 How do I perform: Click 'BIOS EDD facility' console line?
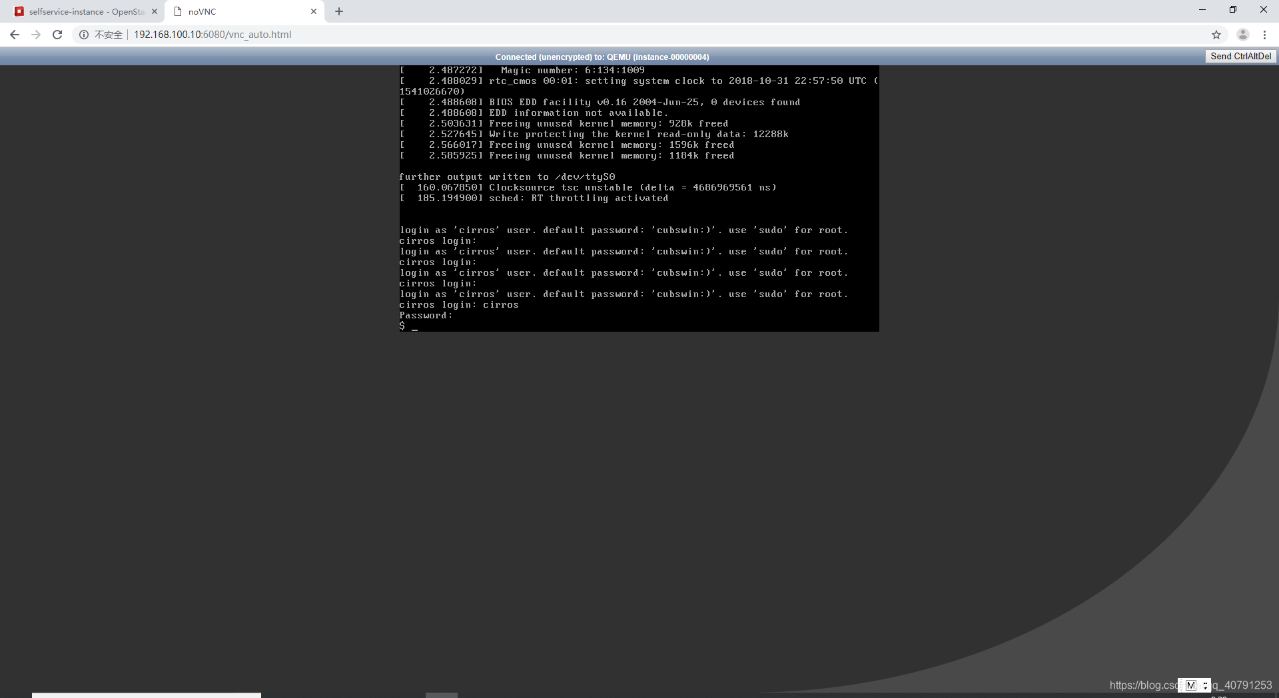pos(600,103)
